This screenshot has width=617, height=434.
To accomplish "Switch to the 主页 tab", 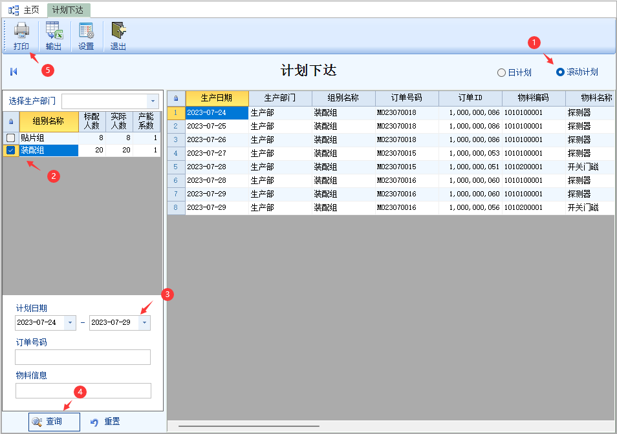I will [x=25, y=10].
